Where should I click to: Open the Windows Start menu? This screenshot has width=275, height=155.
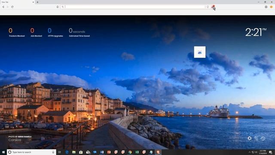click(3, 152)
